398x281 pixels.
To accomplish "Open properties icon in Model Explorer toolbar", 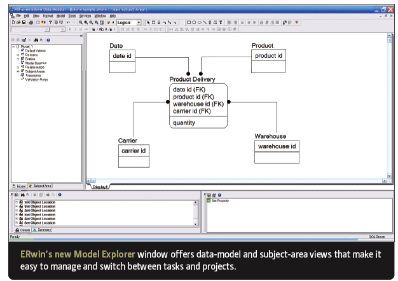I will click(24, 40).
